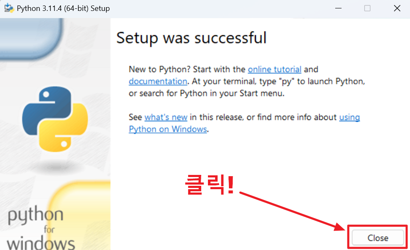Image resolution: width=410 pixels, height=250 pixels.
Task: Click the "Python 3.11.4 (64-bit) Setup" title text
Action: coord(63,8)
